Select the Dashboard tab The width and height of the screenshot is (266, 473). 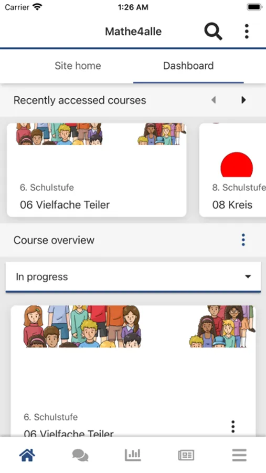[188, 66]
